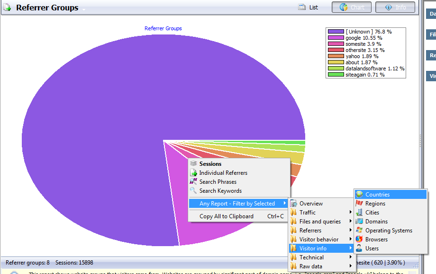This screenshot has height=274, width=436.
Task: Click the Referrers folder icon
Action: click(x=293, y=231)
